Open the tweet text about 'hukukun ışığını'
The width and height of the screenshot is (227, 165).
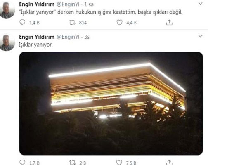coord(101,12)
